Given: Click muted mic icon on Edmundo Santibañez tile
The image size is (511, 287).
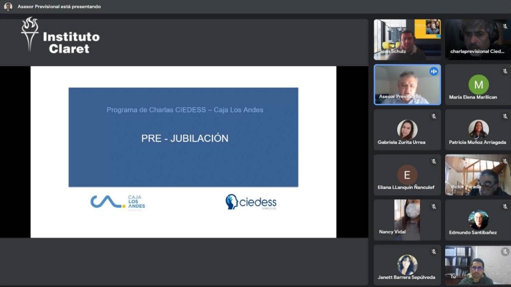Looking at the screenshot, I should pyautogui.click(x=505, y=206).
